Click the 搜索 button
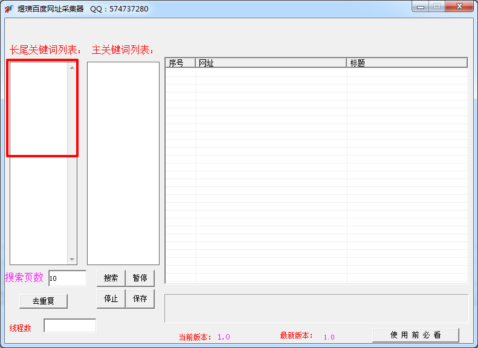This screenshot has height=348, width=478. 111,278
